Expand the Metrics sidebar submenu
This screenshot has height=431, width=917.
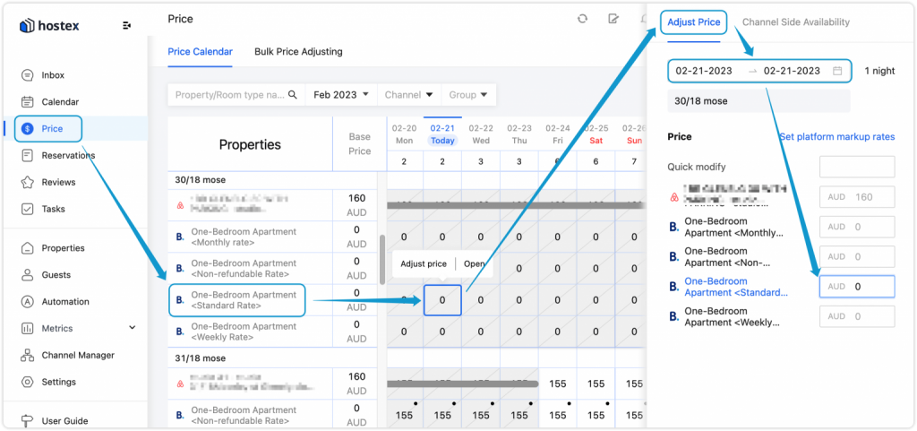[133, 329]
